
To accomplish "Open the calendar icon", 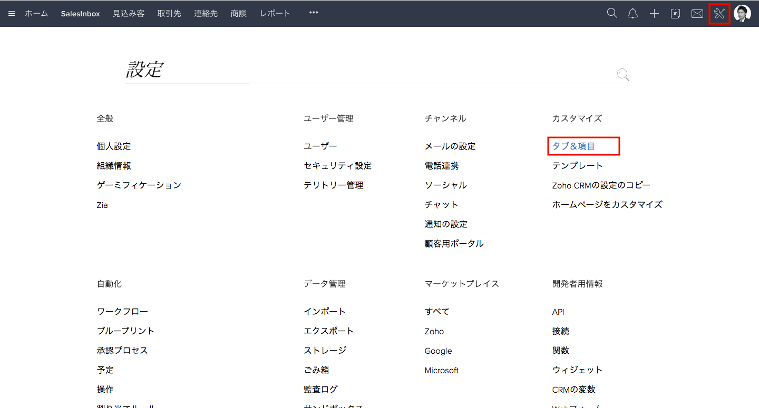I will tap(675, 14).
